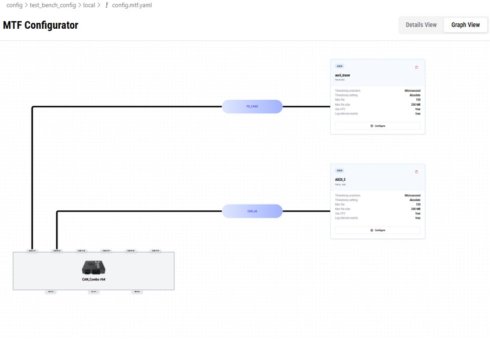Open Configure for ASCII_3

point(377,230)
